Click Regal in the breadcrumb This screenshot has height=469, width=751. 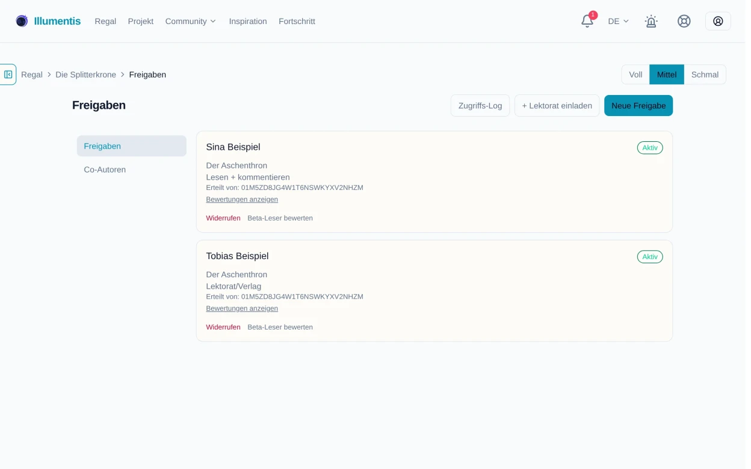[x=32, y=75]
